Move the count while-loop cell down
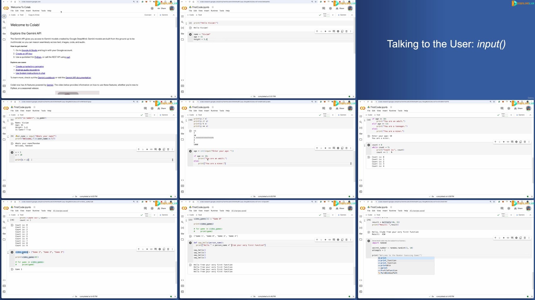535x300 pixels. point(499,142)
